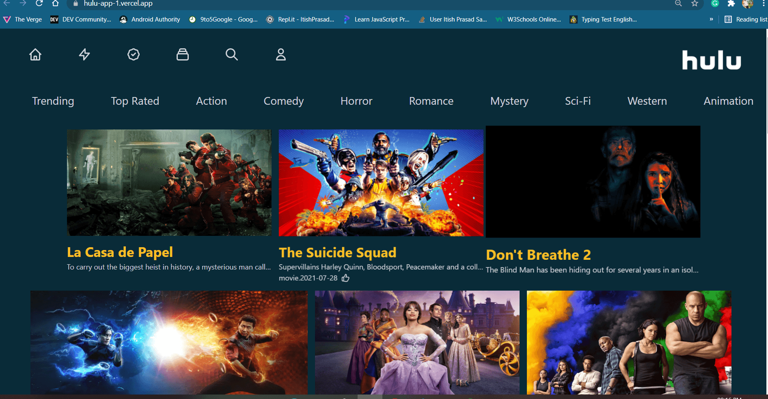768x399 pixels.
Task: Click the Don't Breathe 2 title
Action: 539,255
